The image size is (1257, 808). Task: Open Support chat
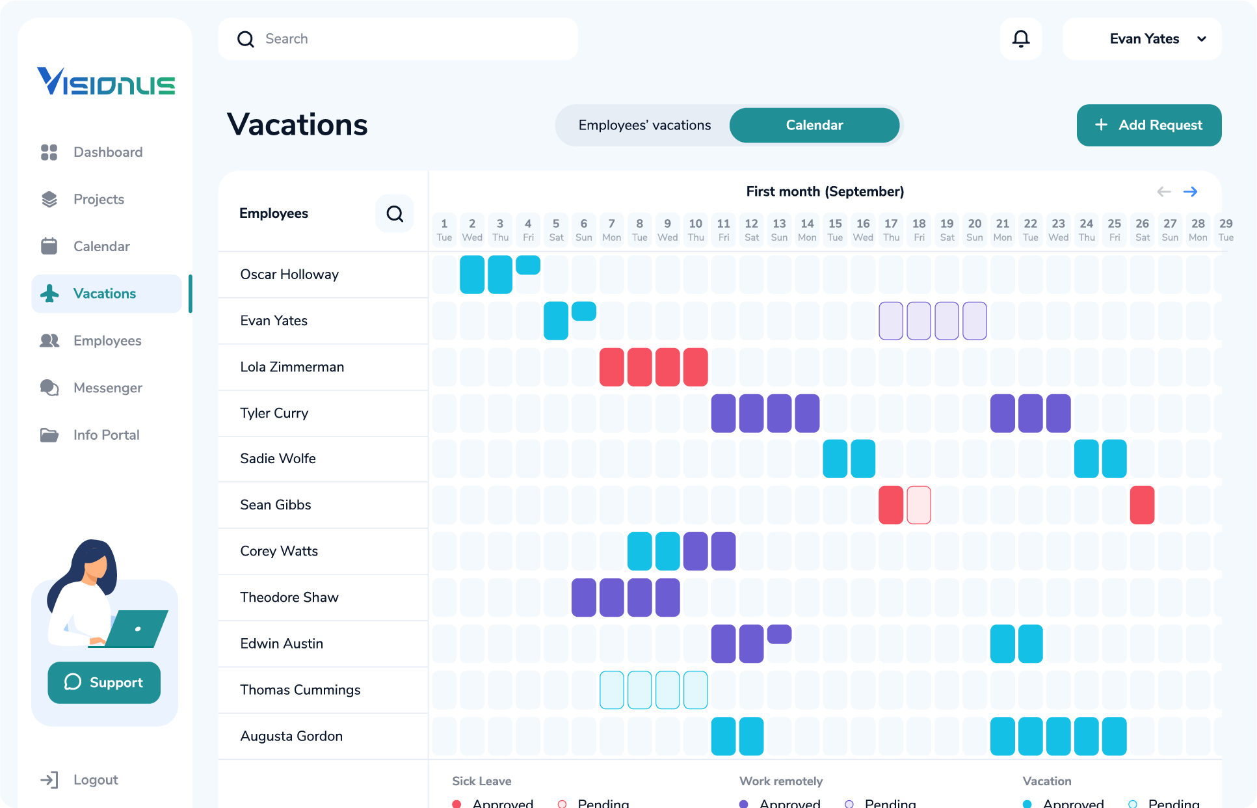click(x=103, y=682)
